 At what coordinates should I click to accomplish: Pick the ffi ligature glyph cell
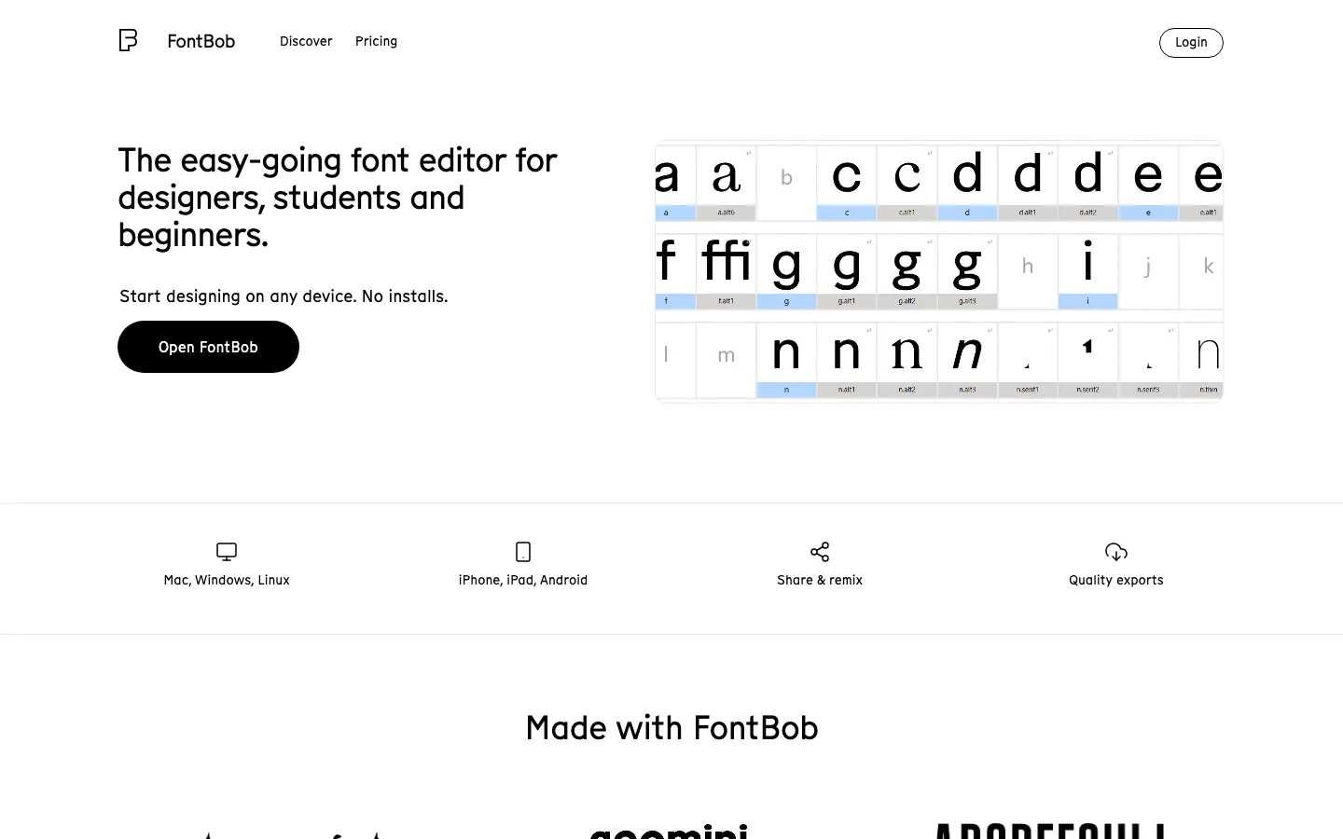(x=726, y=270)
